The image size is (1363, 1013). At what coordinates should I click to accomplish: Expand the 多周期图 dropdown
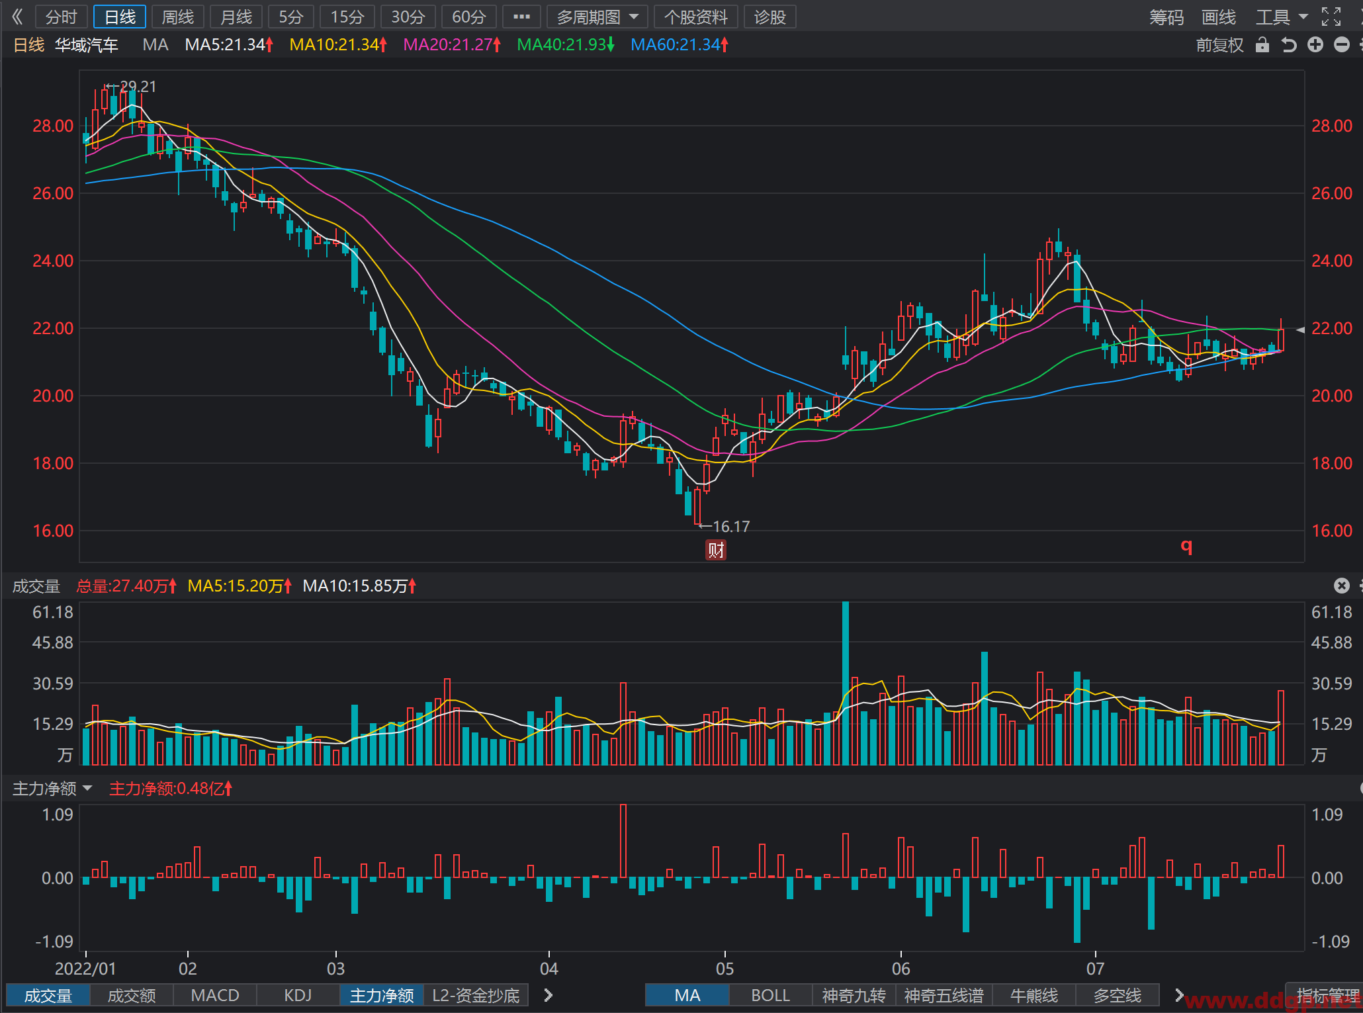pos(597,17)
